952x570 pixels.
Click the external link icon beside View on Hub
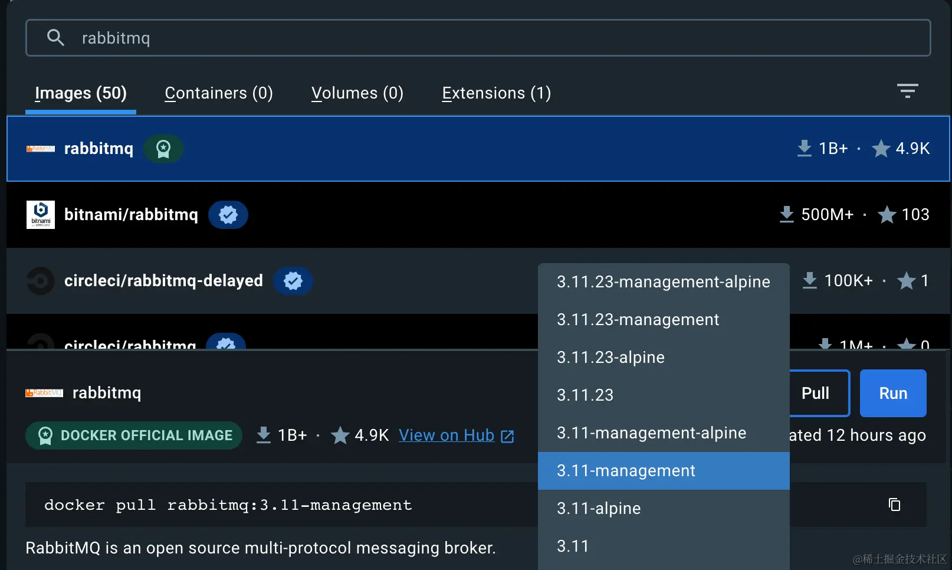[x=507, y=436]
